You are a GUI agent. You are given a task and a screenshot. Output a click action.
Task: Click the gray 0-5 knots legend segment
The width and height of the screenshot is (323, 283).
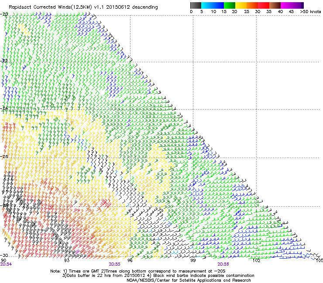[x=196, y=5]
